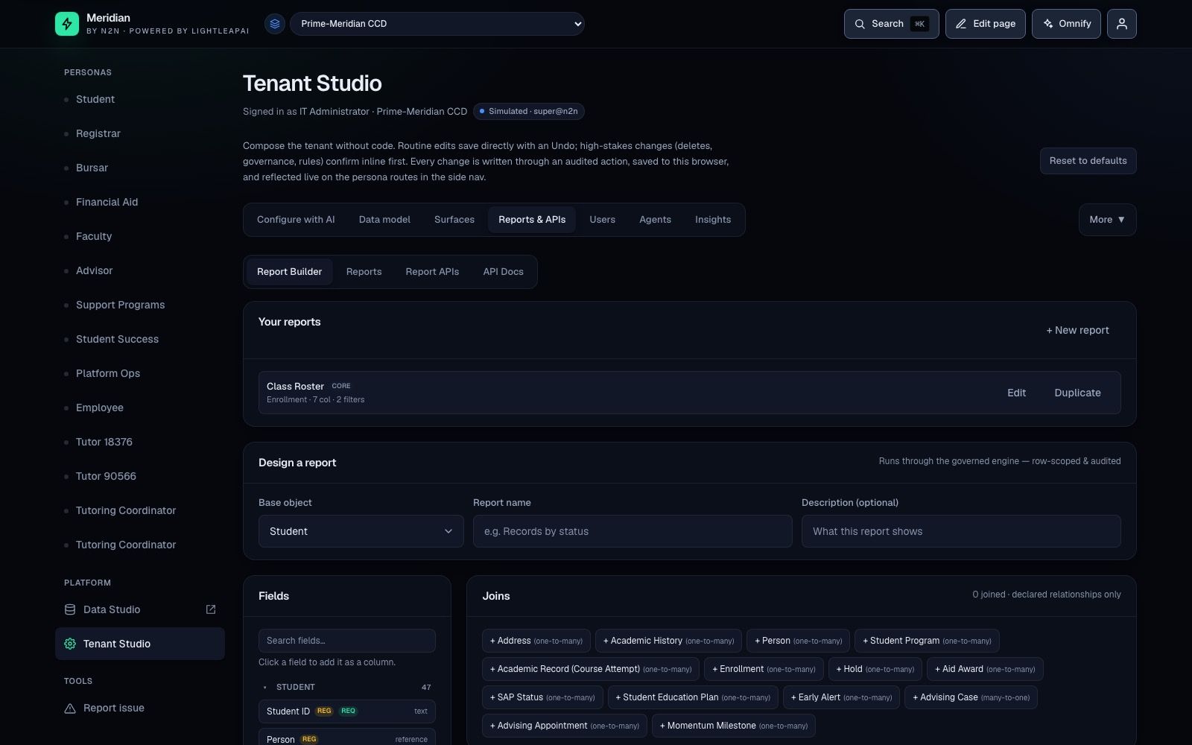Open the Surfaces tab
This screenshot has height=745, width=1192.
[454, 220]
